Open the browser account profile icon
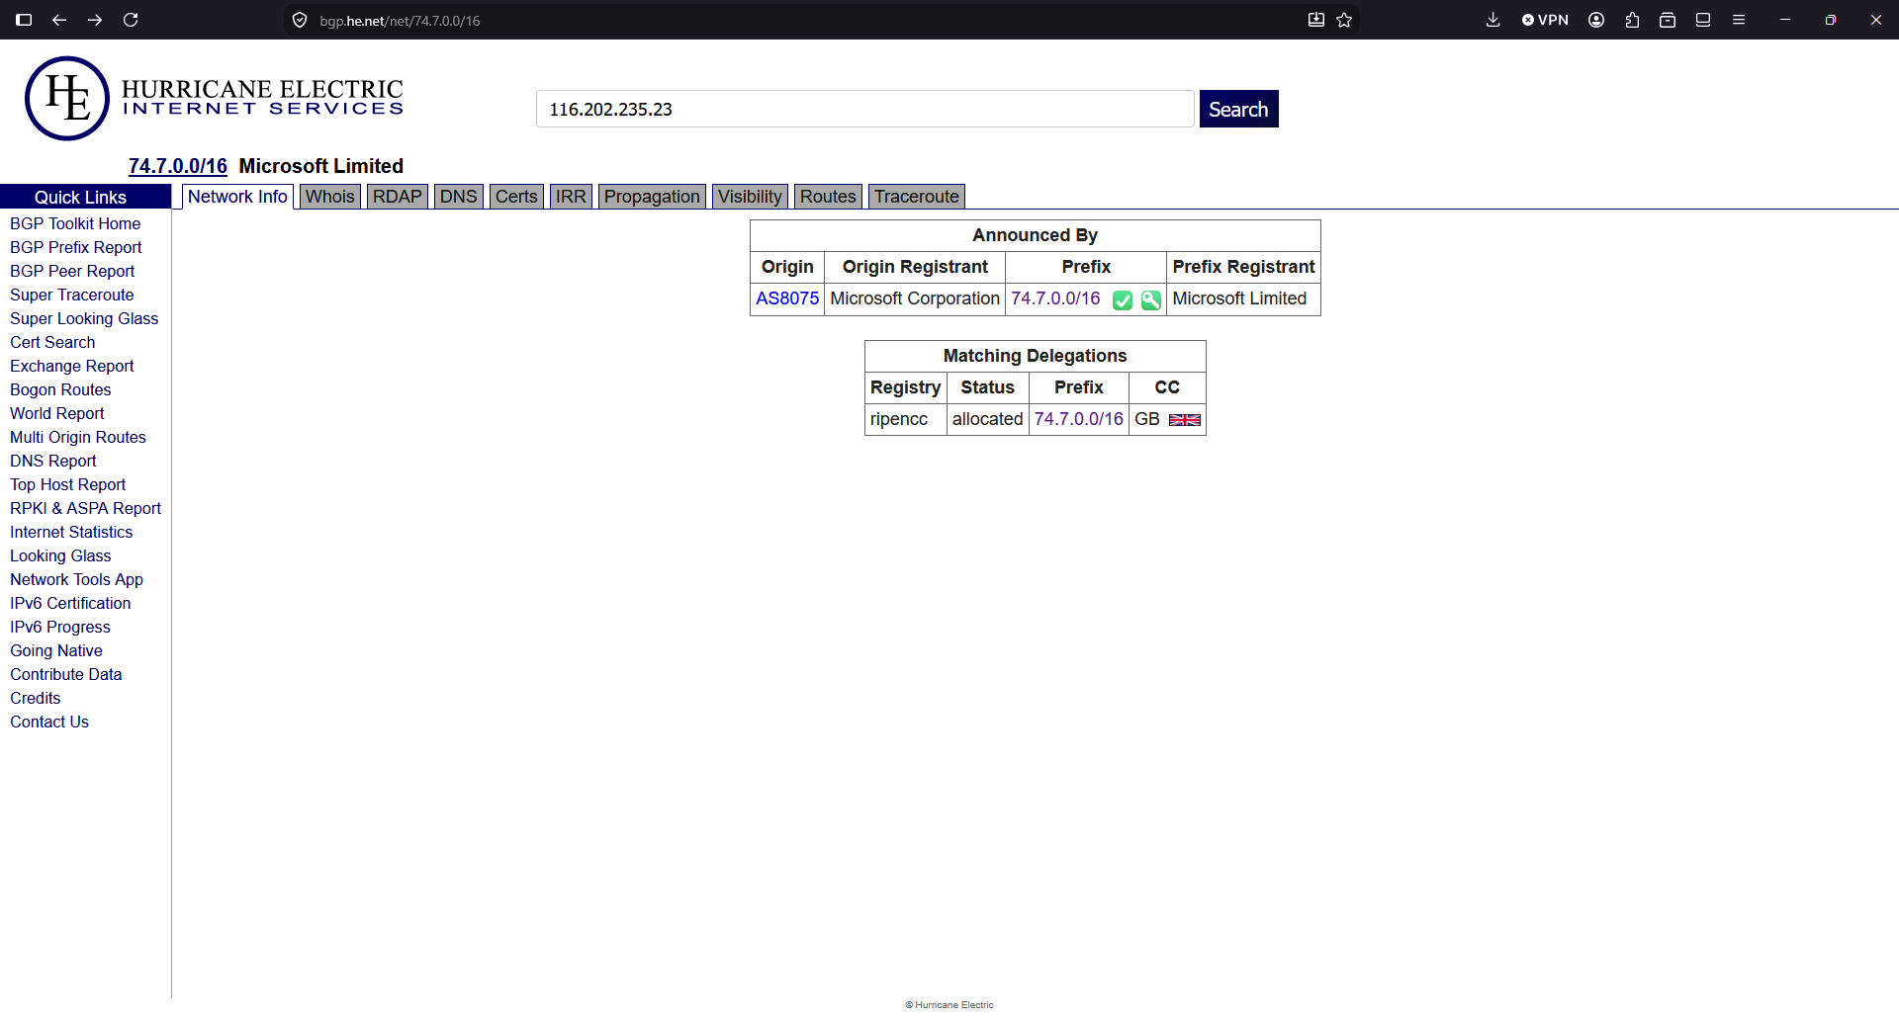The width and height of the screenshot is (1899, 1020). [x=1596, y=20]
